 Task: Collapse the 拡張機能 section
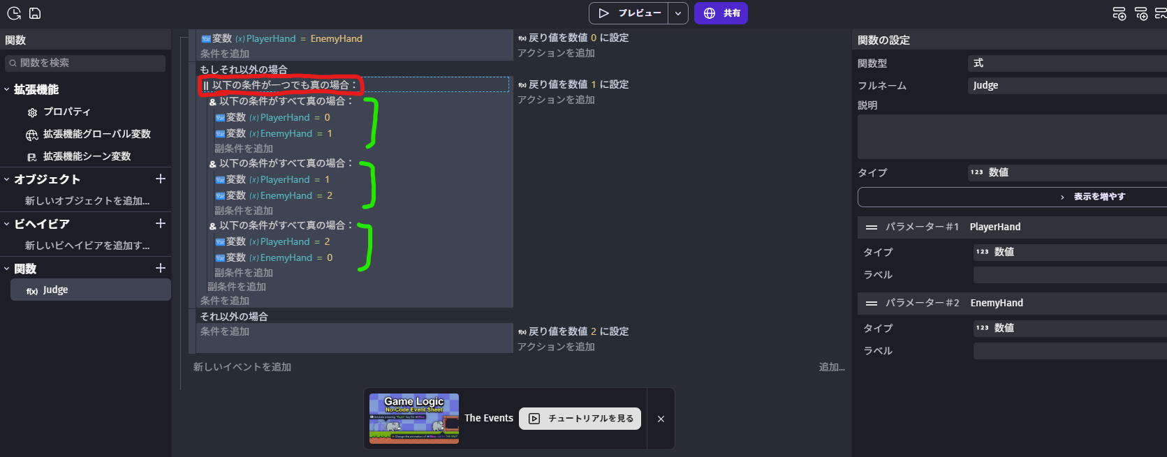point(7,89)
